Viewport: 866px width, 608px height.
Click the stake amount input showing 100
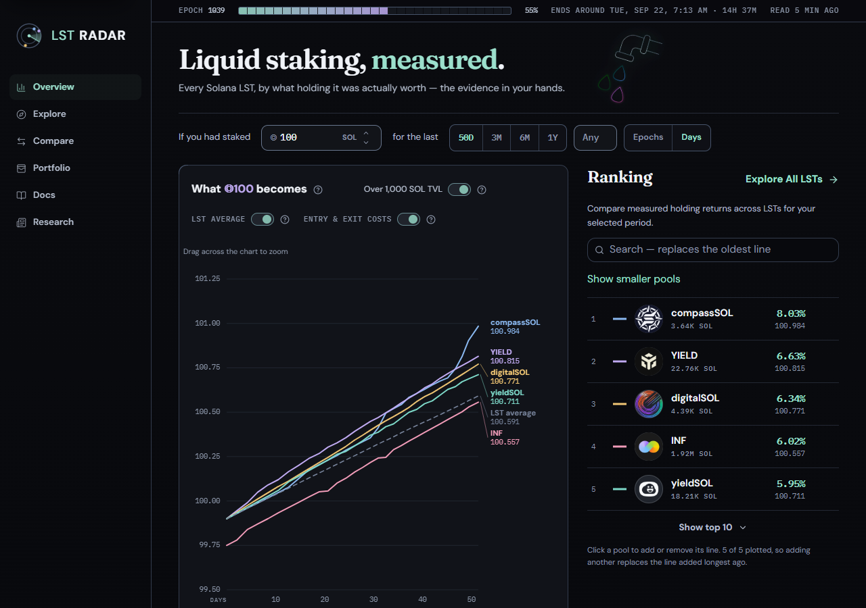321,138
